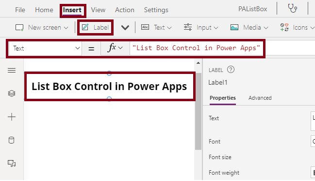315x181 pixels.
Task: Expand the fx function chevron
Action: (x=120, y=48)
